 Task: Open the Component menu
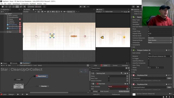(25, 4)
